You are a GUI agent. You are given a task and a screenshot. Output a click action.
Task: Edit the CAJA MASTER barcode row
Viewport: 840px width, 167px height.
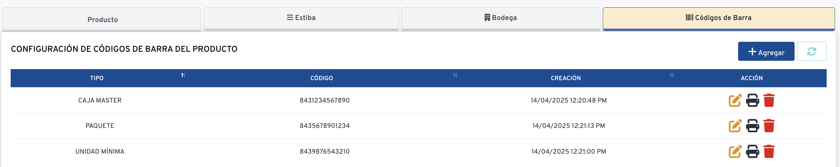(735, 101)
